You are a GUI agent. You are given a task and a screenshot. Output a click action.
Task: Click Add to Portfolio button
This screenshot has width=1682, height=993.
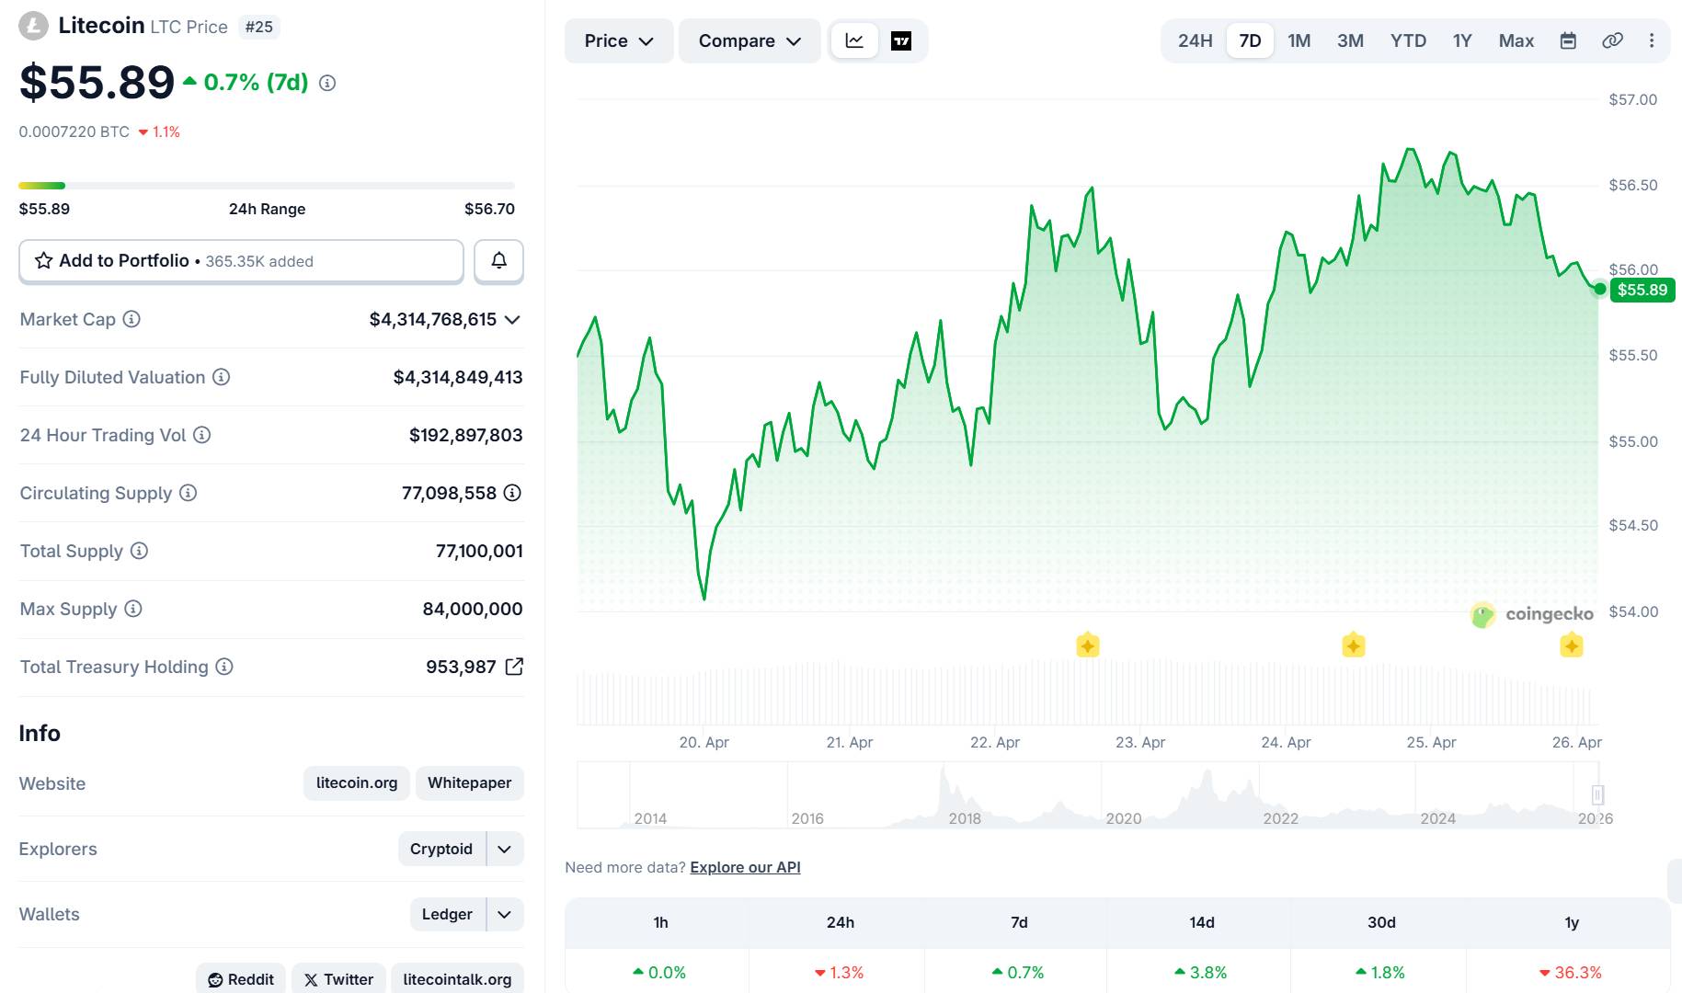click(241, 261)
